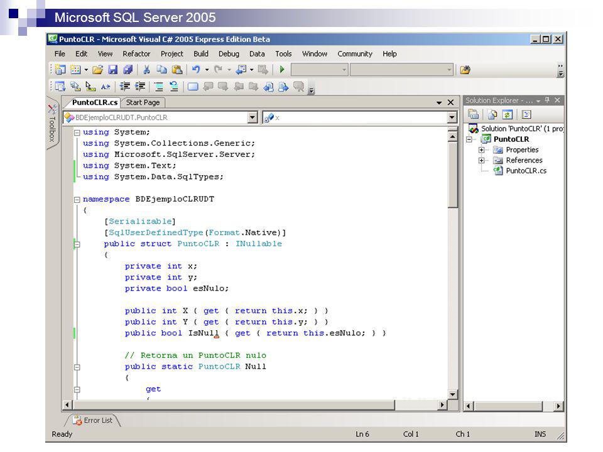Expand the References node
603x452 pixels.
tap(482, 160)
